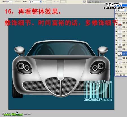Select the 大灯 folder icon in layers
This screenshot has width=127, height=117.
pyautogui.click(x=121, y=71)
